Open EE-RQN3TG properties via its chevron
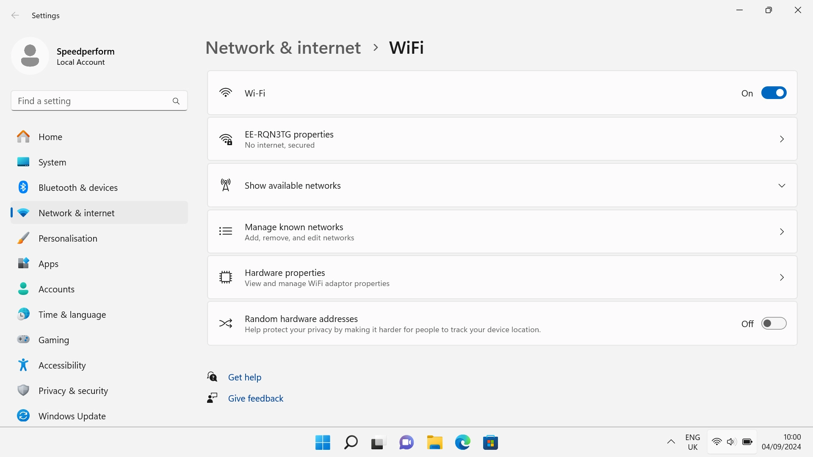This screenshot has height=457, width=813. pyautogui.click(x=782, y=139)
